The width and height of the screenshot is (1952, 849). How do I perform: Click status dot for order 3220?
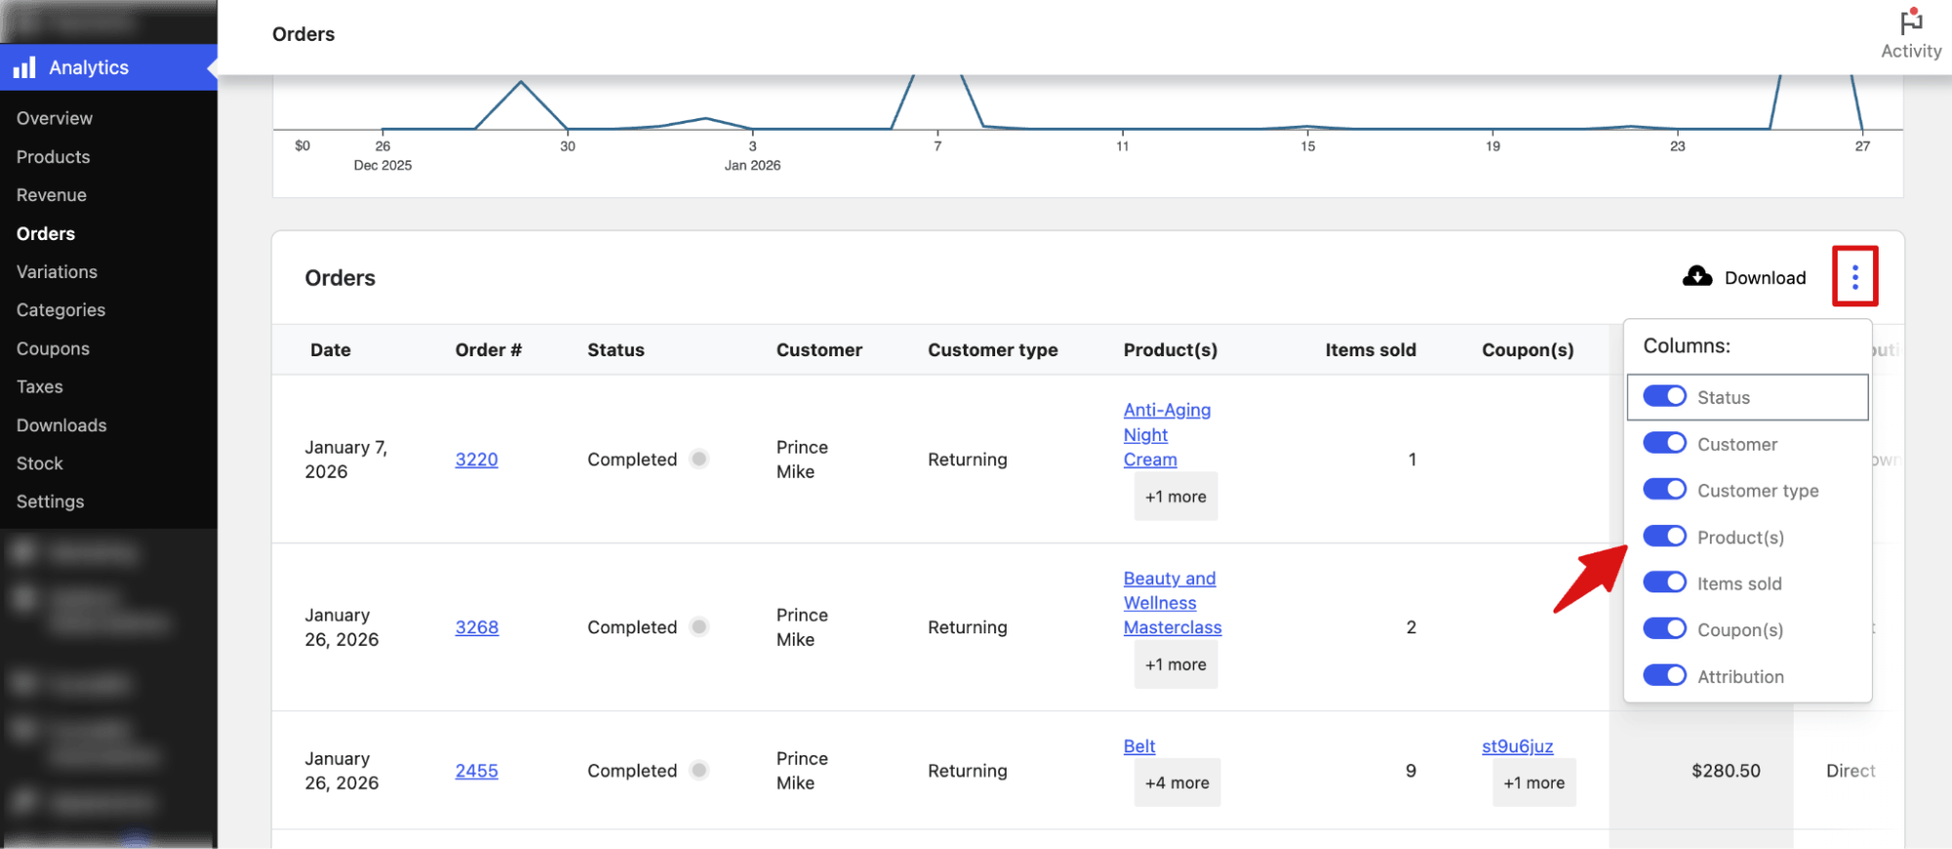[x=699, y=459]
